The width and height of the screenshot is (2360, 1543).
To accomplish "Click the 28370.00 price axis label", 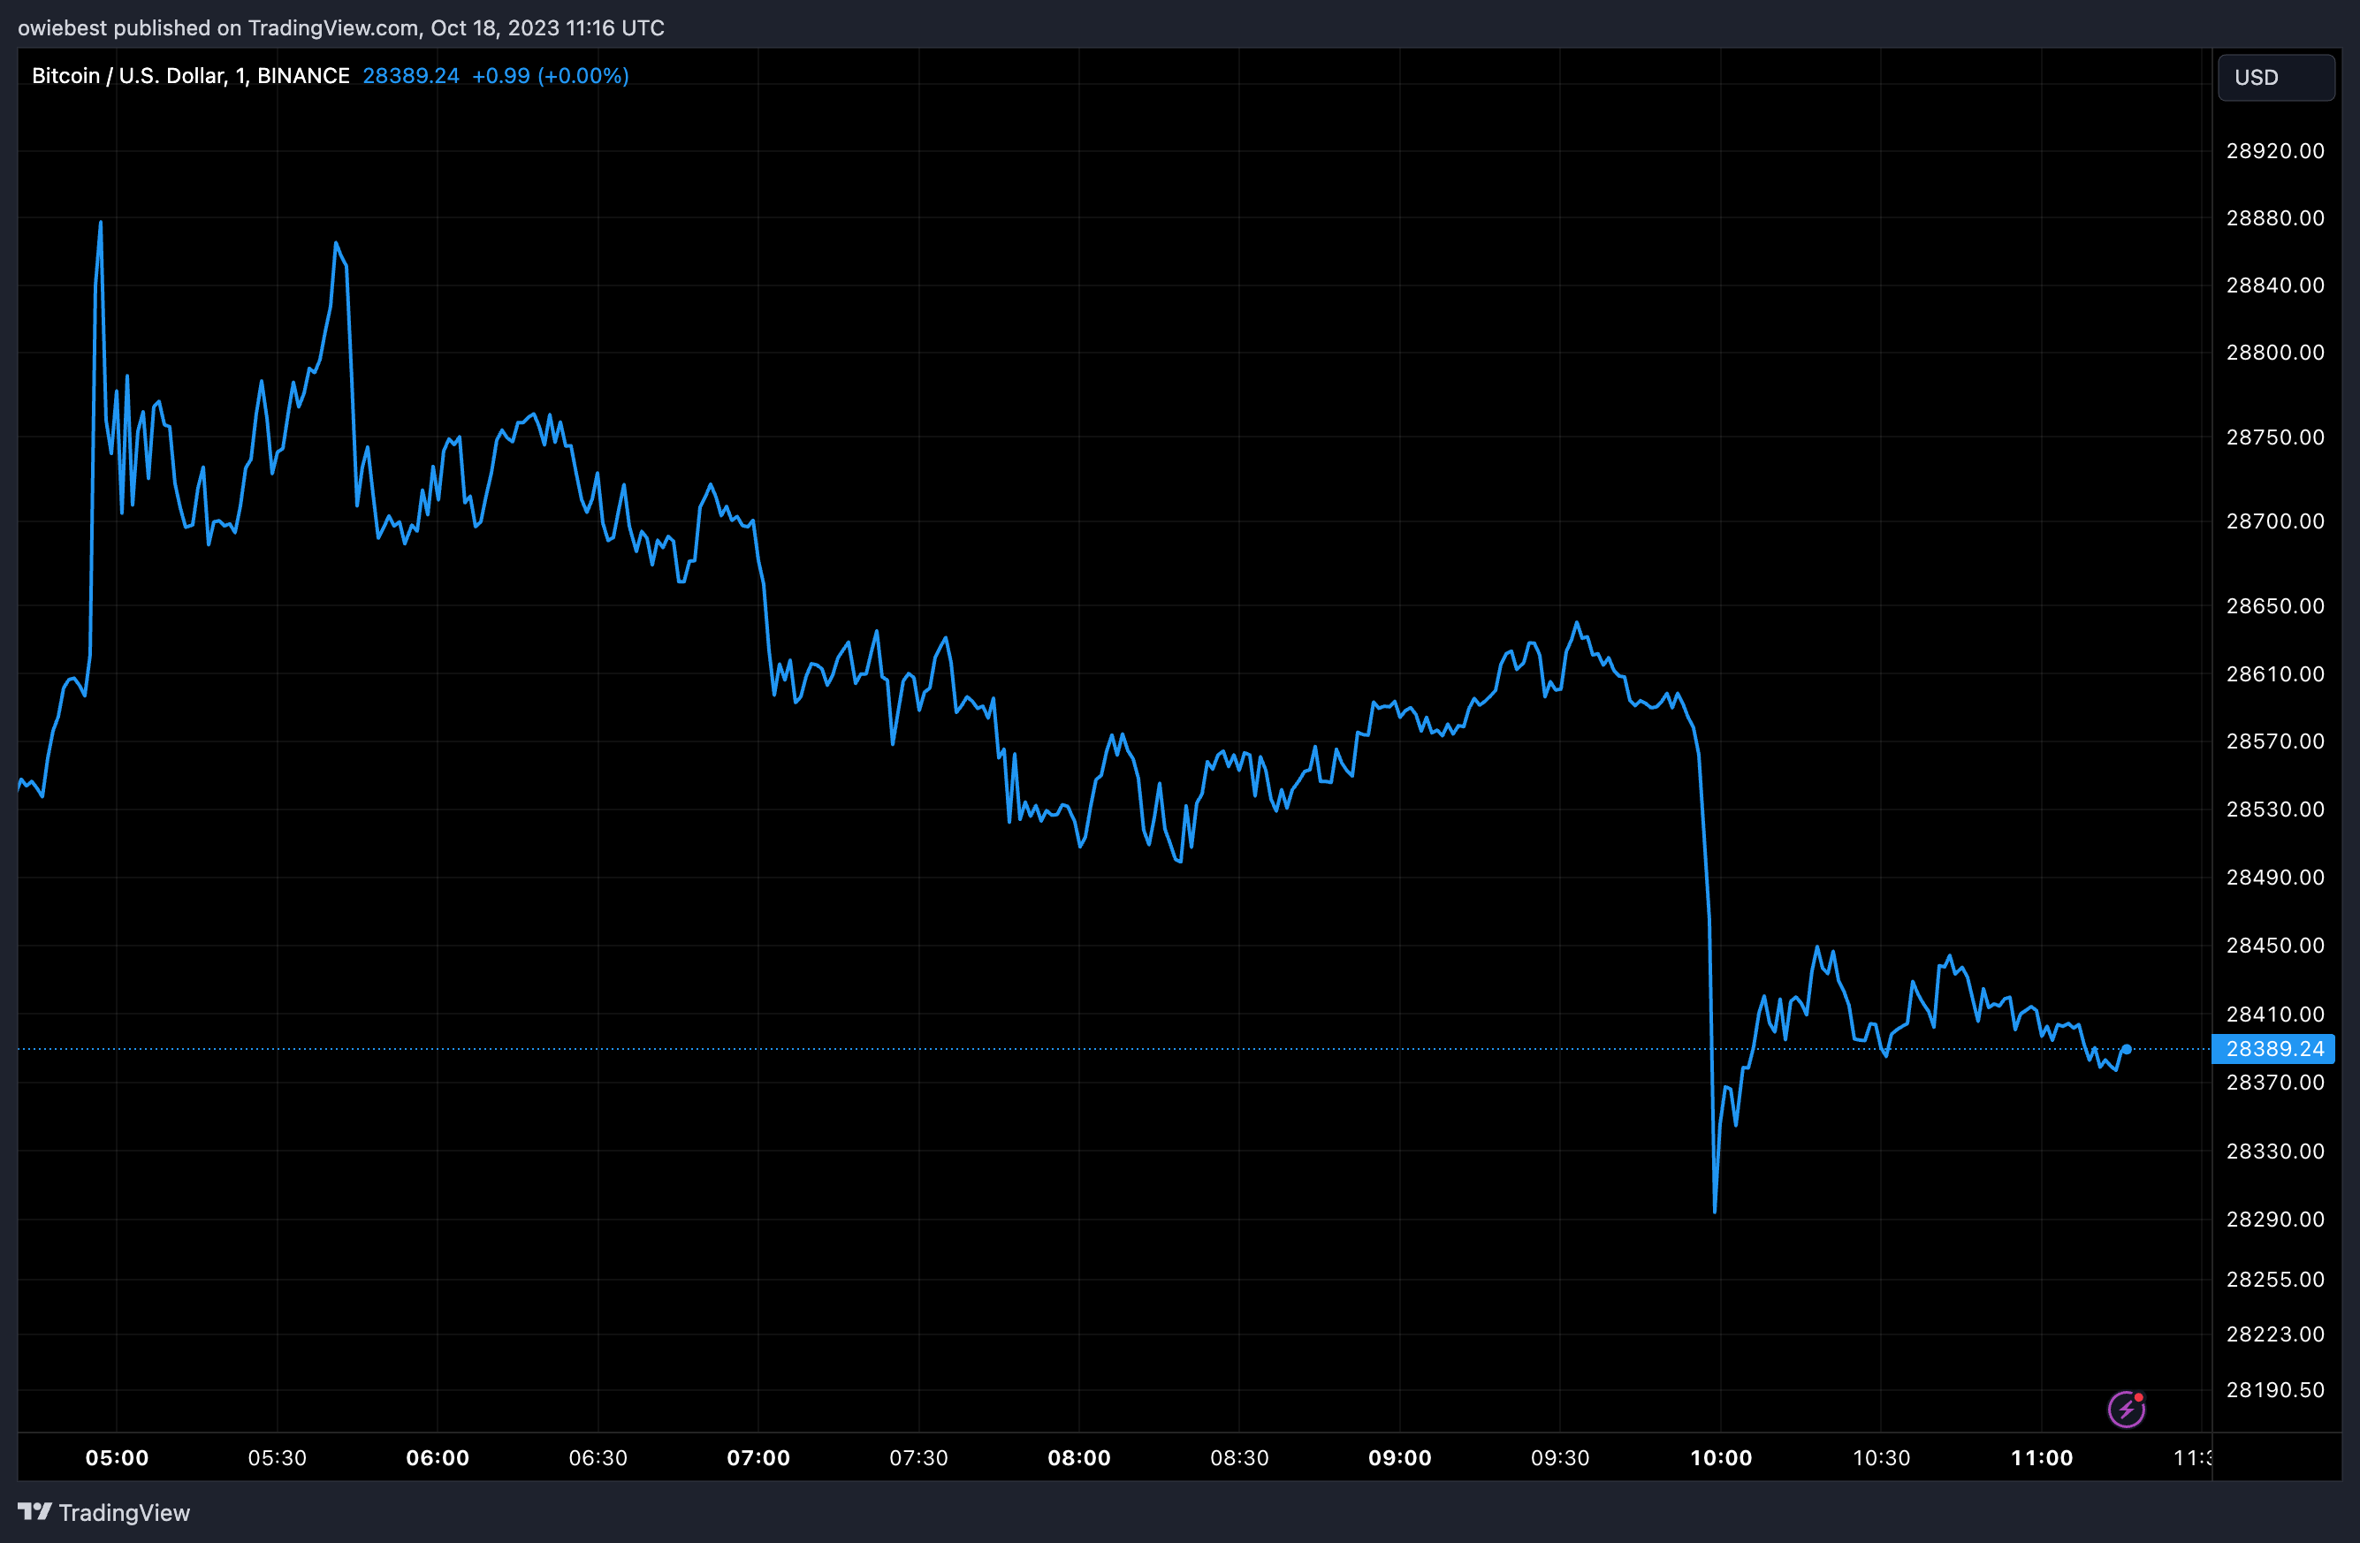I will 2275,1082.
